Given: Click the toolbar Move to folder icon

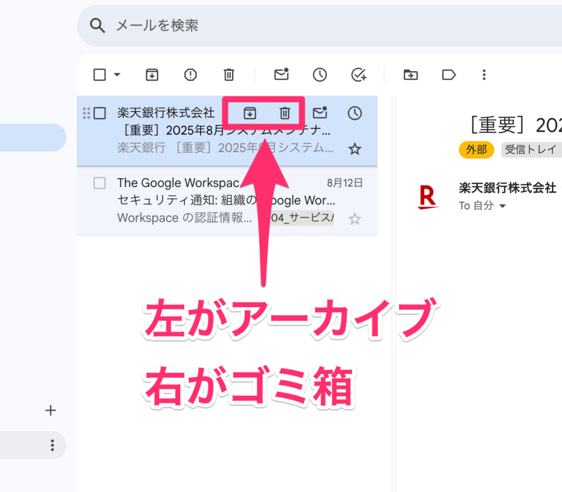Looking at the screenshot, I should tap(411, 75).
